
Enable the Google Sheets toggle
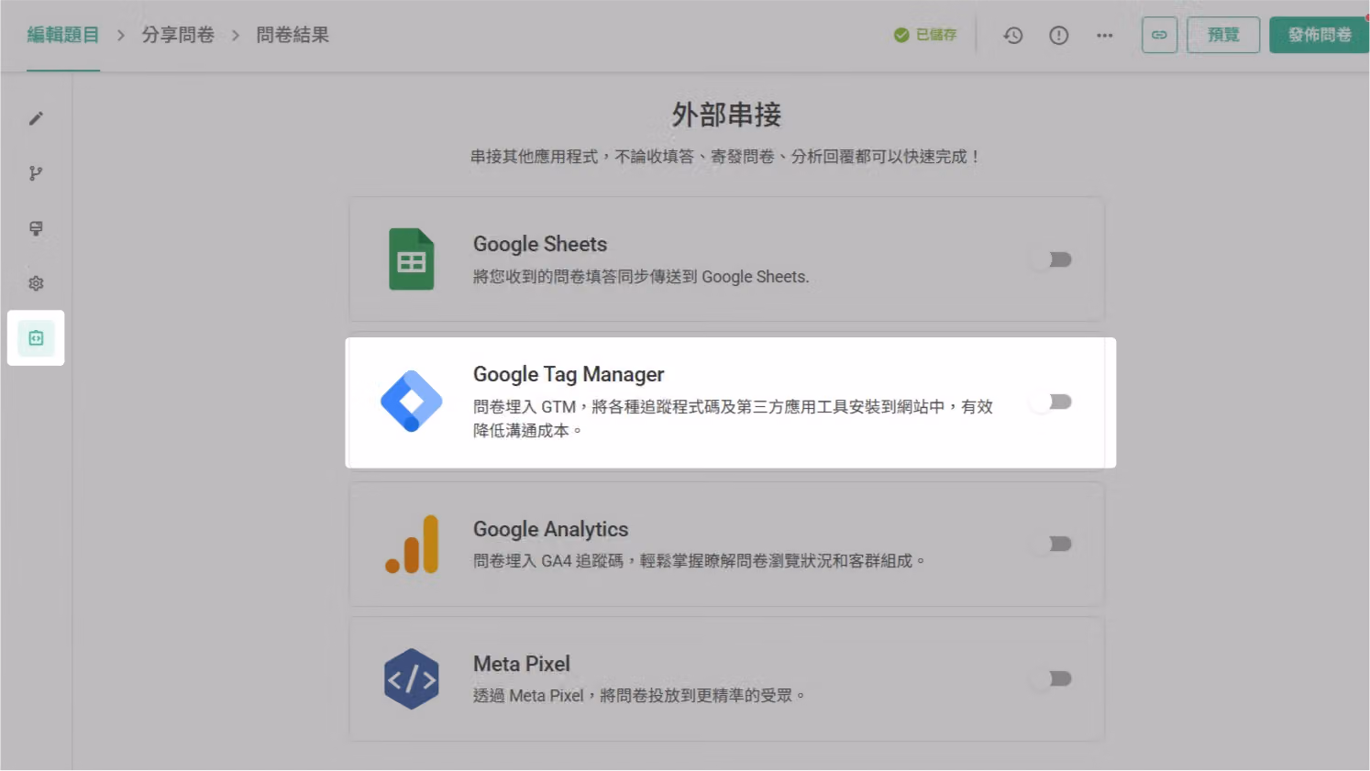(1051, 259)
